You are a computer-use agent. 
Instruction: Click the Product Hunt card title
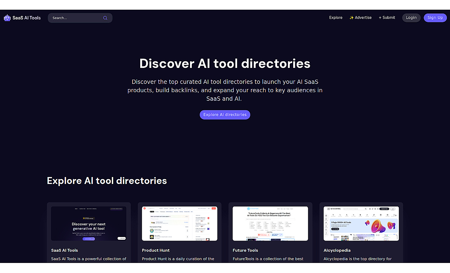click(x=156, y=250)
